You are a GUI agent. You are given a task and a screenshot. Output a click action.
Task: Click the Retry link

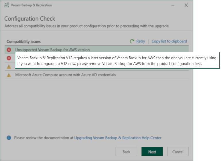coord(141,41)
